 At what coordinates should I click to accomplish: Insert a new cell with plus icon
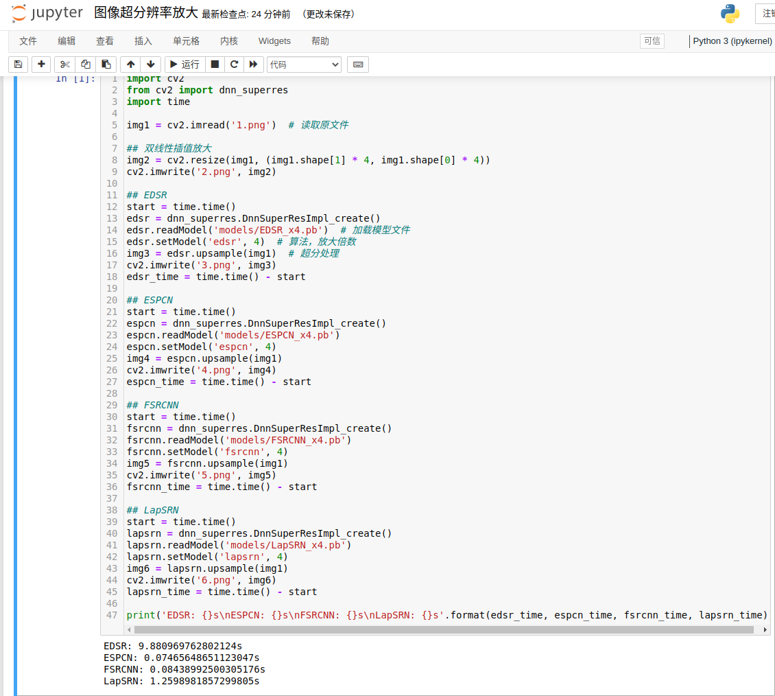coord(42,65)
